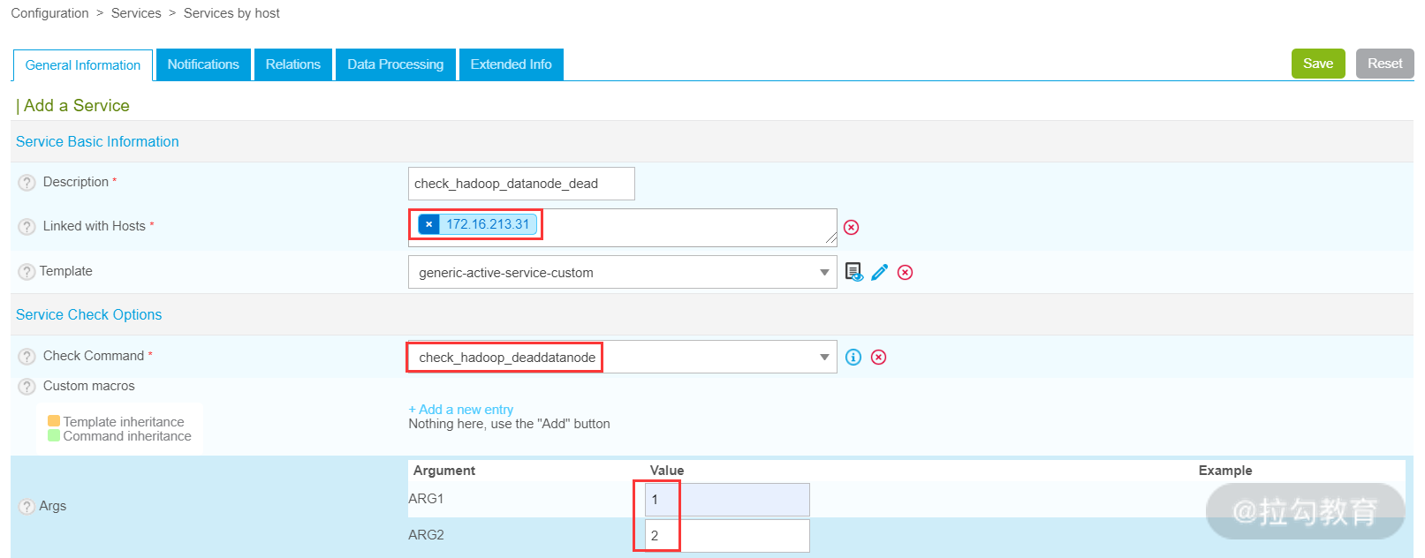Click the Argument column header

click(x=444, y=471)
